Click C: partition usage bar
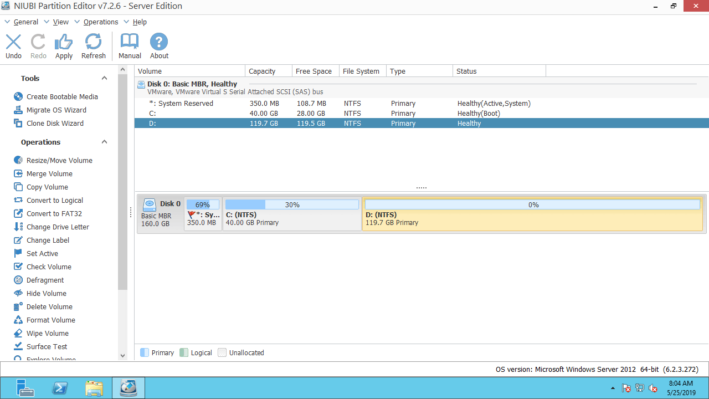The width and height of the screenshot is (709, 399). tap(292, 205)
